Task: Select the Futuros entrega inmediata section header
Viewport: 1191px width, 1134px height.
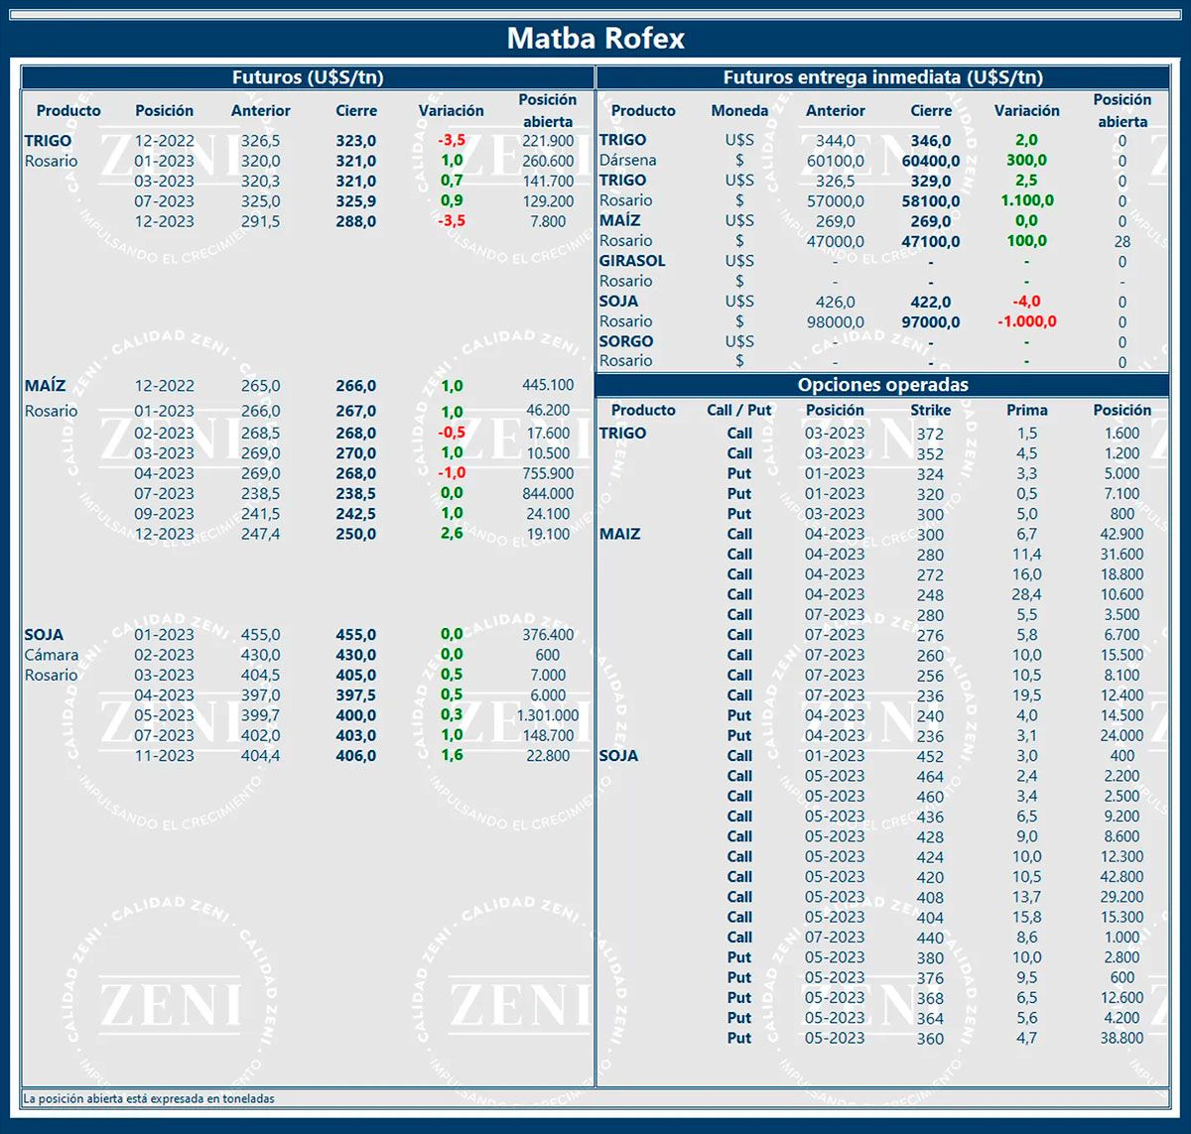Action: click(882, 77)
